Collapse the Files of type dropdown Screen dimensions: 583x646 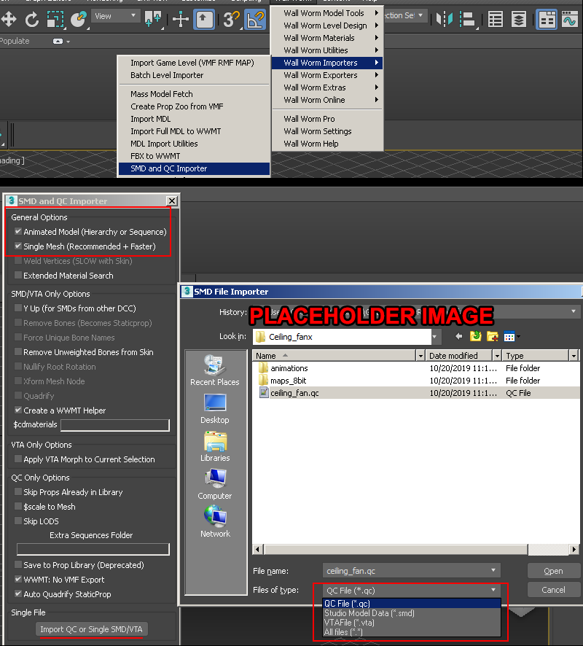(493, 590)
